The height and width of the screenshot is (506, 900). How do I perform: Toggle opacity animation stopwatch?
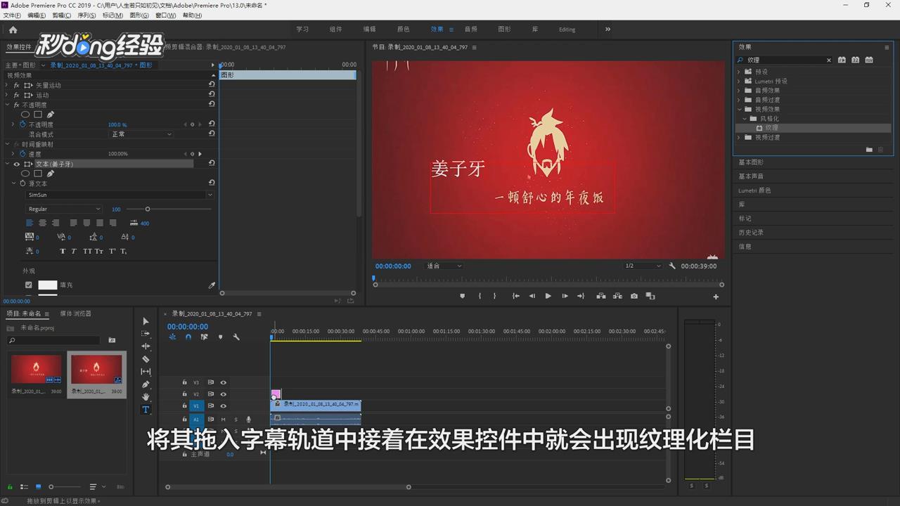tap(22, 124)
